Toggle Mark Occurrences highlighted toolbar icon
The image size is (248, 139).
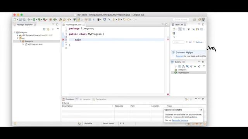(x=78, y=20)
